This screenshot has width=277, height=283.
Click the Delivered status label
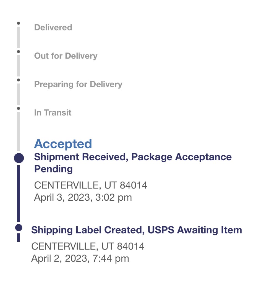tap(53, 28)
